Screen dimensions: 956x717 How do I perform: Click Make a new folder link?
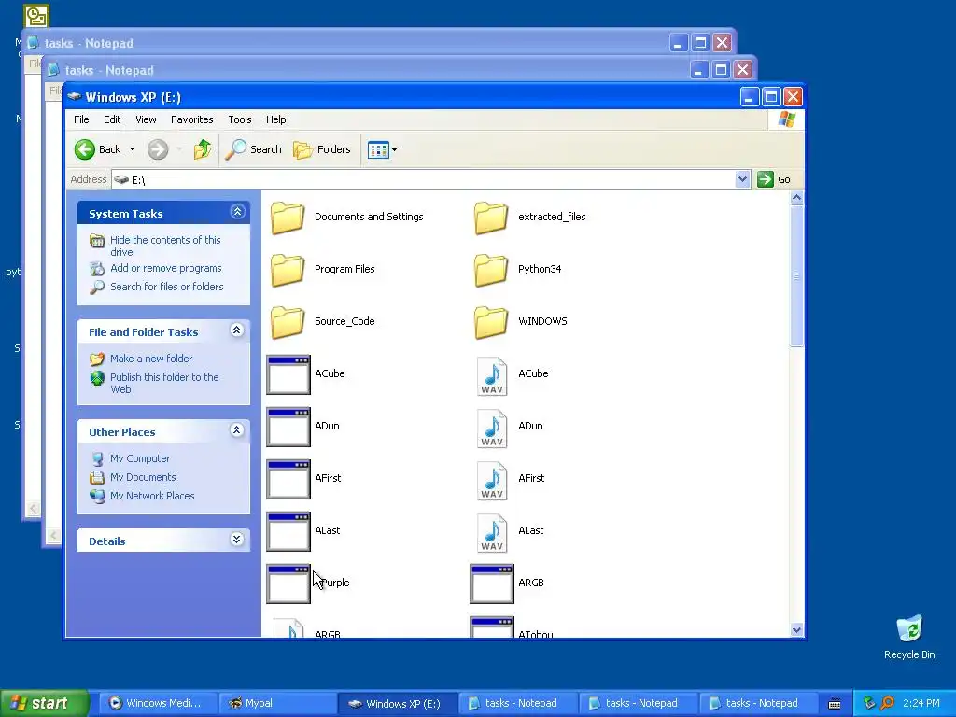(x=151, y=358)
